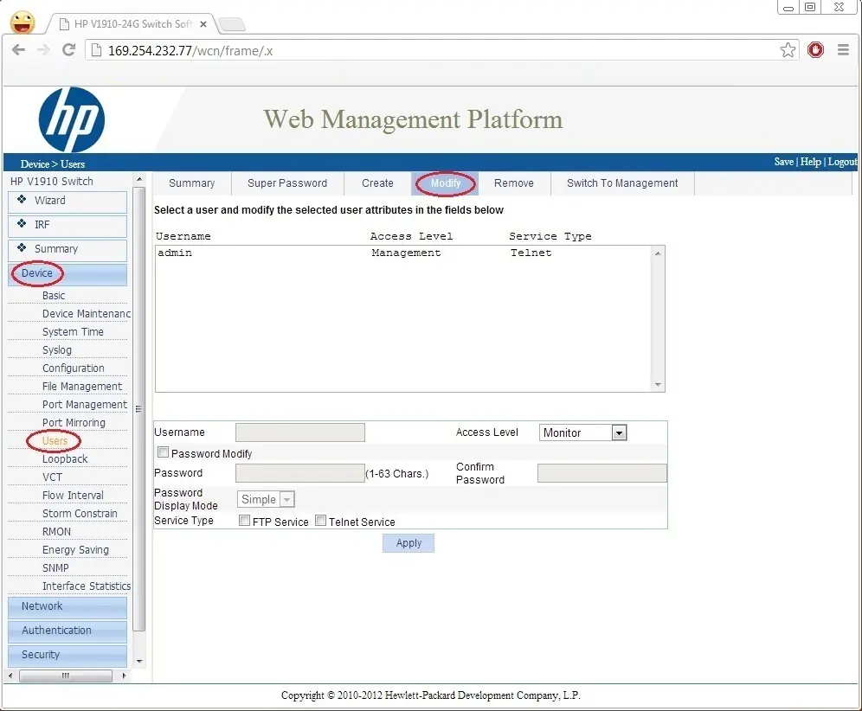Open the IRF navigation item

click(68, 225)
